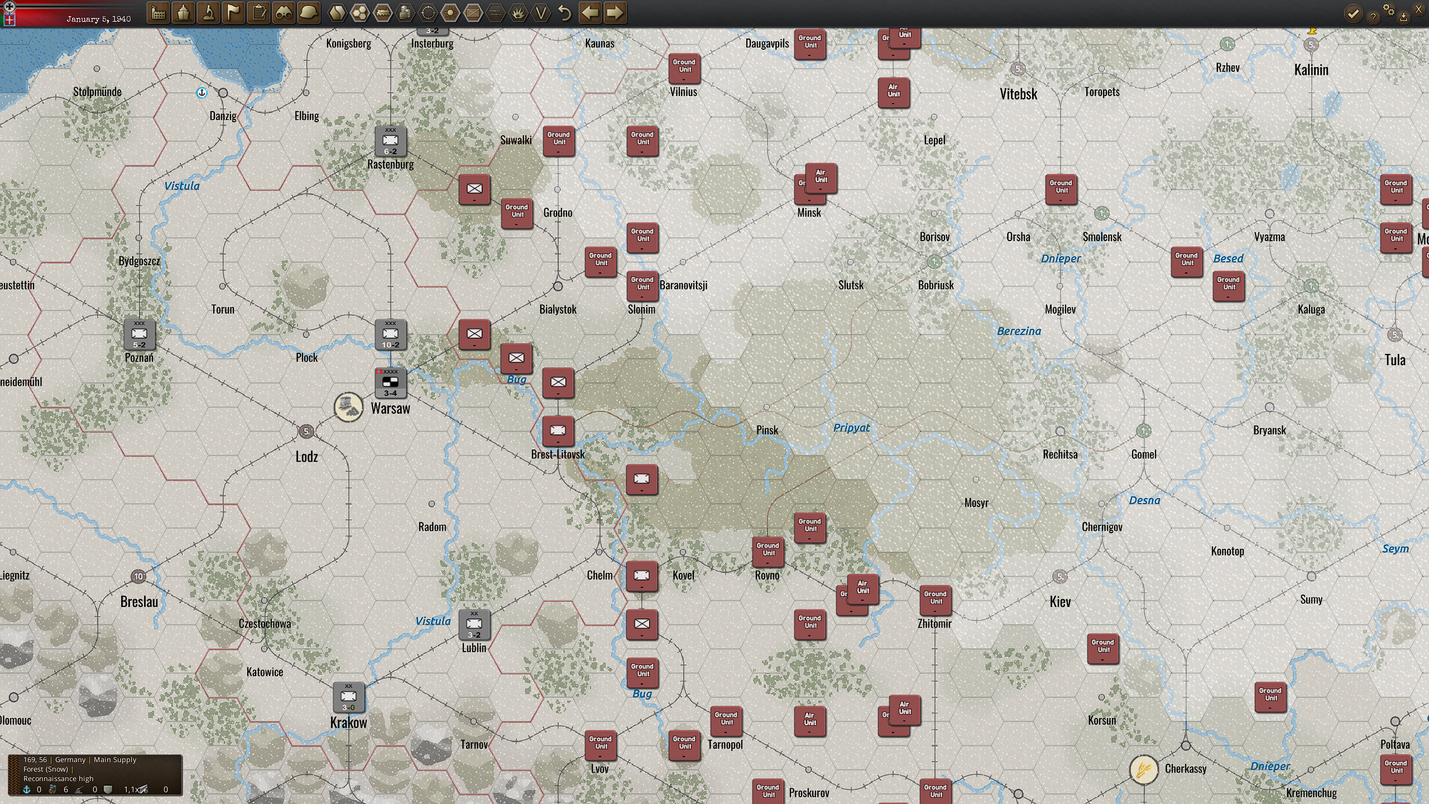Click the red cross flag icon
This screenshot has height=804, width=1429.
coord(8,20)
